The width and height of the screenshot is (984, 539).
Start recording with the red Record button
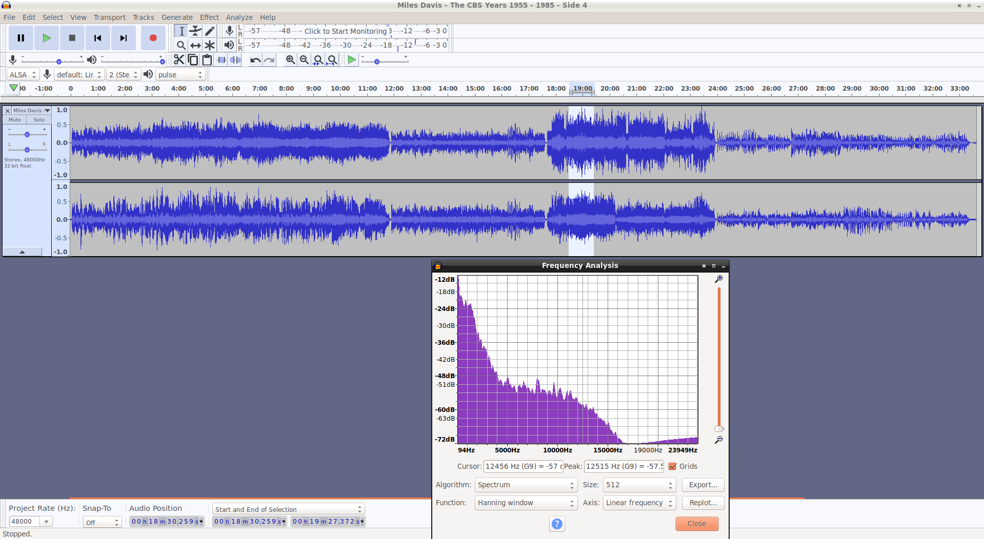[x=153, y=38]
